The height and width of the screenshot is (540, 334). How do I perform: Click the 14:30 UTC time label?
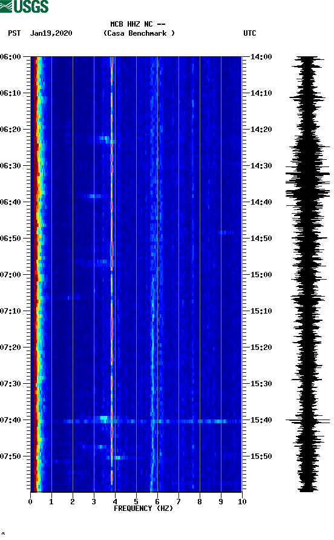tap(261, 166)
